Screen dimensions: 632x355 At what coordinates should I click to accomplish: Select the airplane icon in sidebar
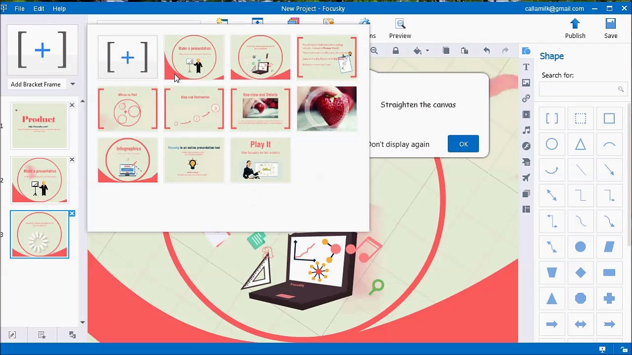[526, 177]
